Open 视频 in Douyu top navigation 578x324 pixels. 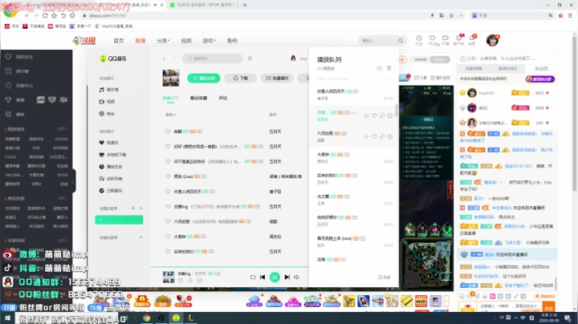tap(186, 40)
